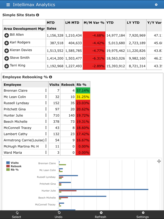
Task: Open options menu for Hunter Julie
Action: pyautogui.click(x=46, y=115)
